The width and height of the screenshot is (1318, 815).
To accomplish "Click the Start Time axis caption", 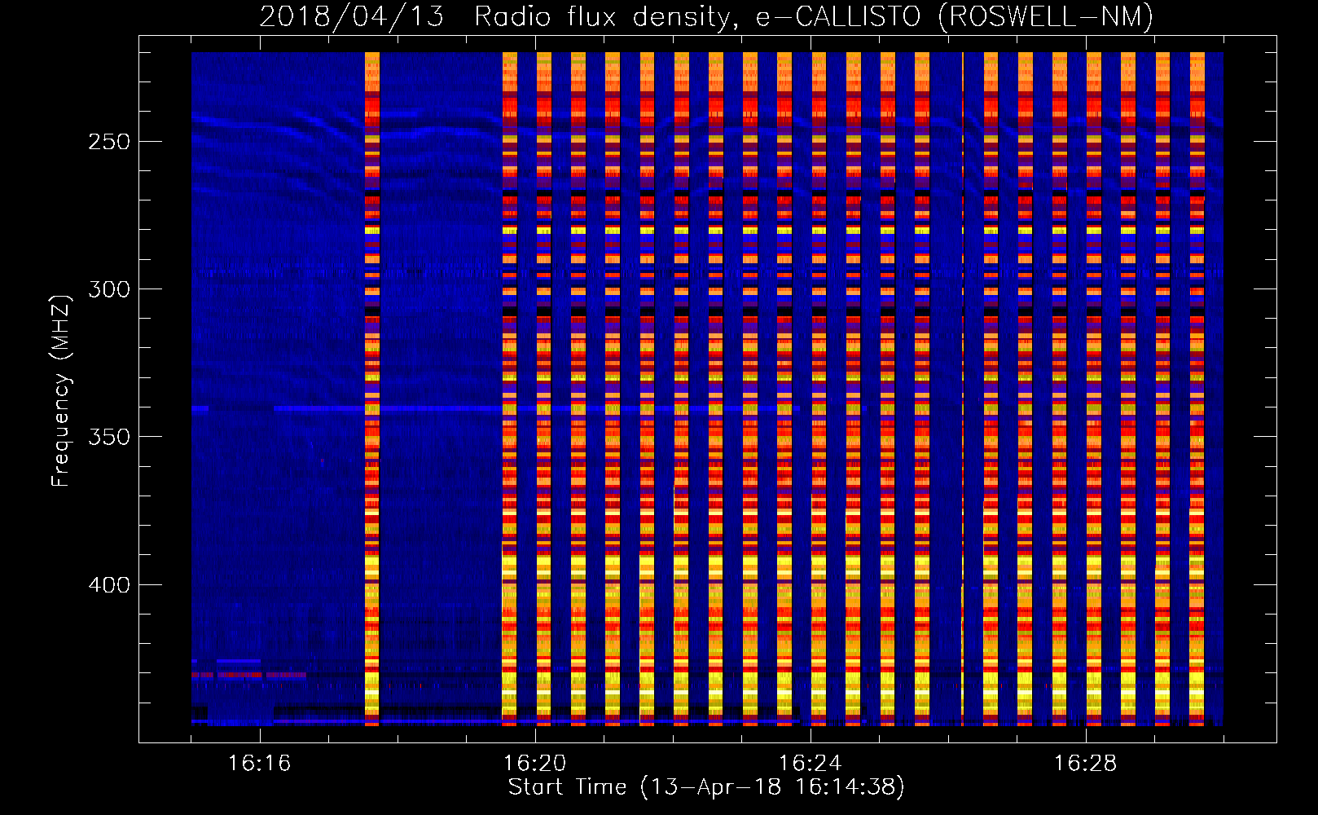I will [706, 787].
